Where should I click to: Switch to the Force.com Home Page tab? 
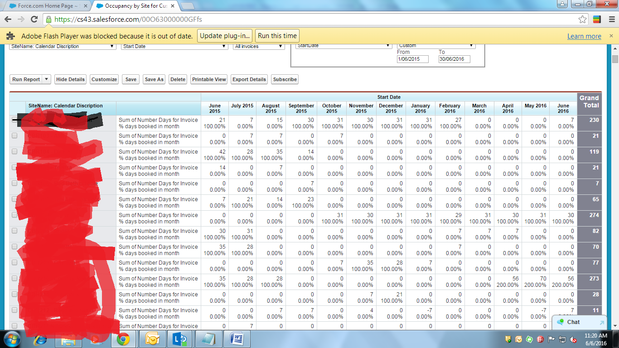[47, 6]
